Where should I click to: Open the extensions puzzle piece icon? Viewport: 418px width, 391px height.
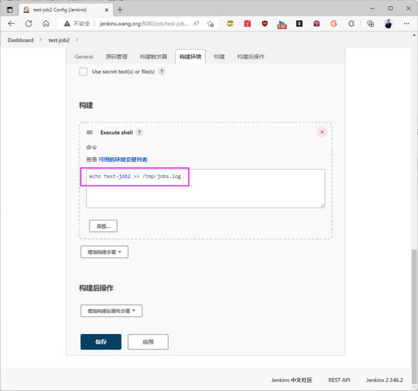[x=352, y=24]
